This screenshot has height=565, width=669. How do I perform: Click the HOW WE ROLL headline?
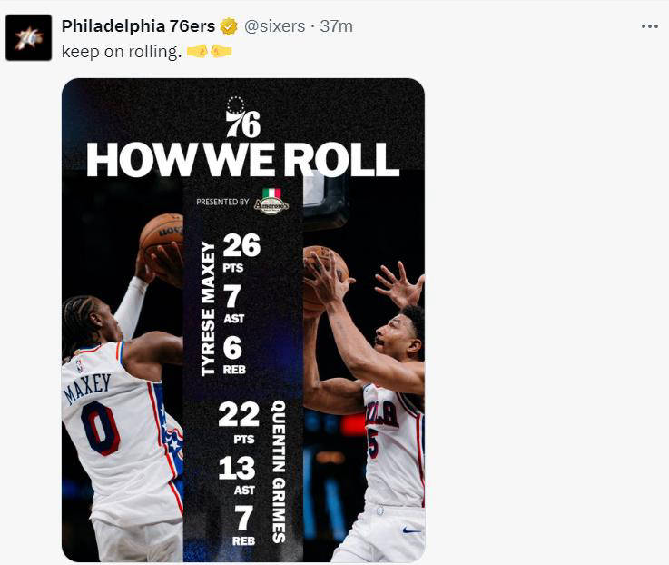pyautogui.click(x=242, y=160)
